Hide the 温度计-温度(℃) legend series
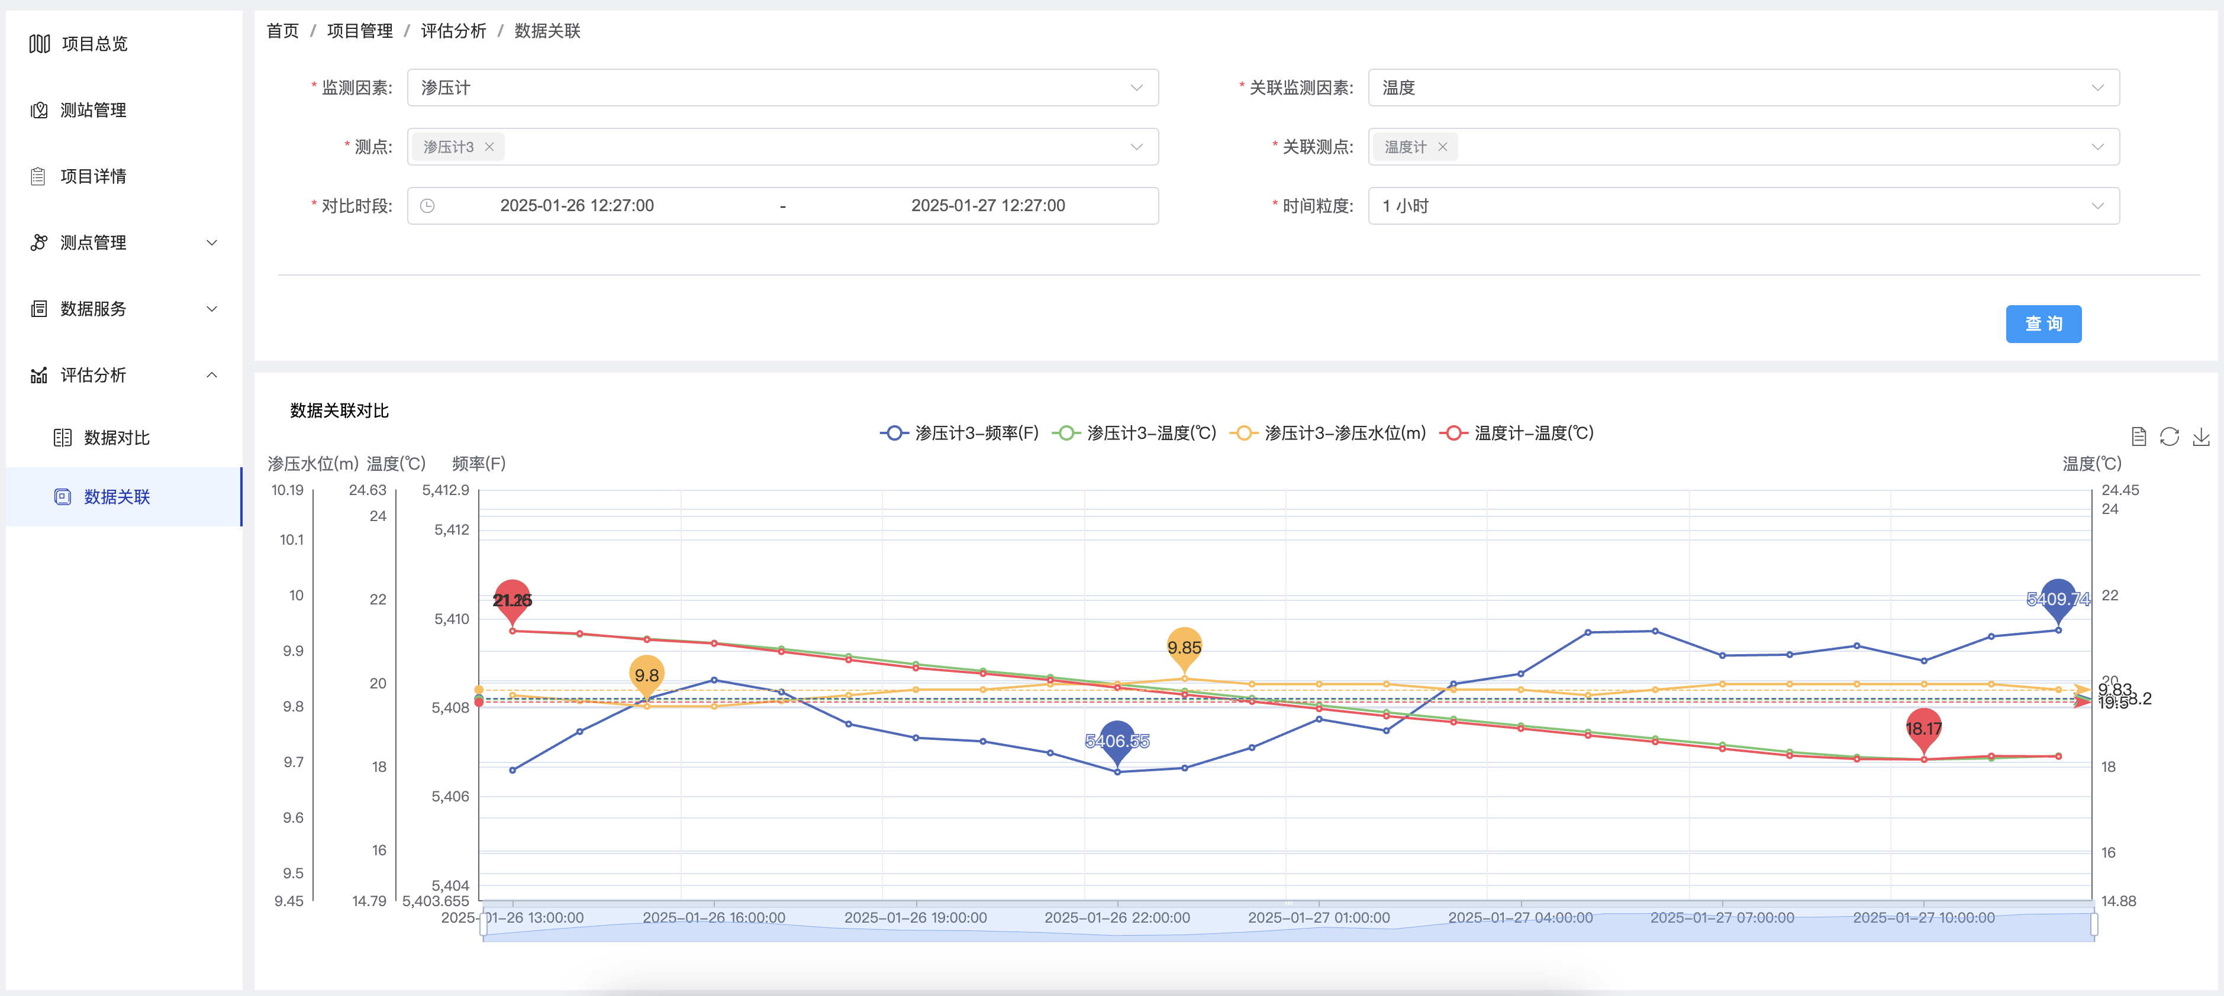The width and height of the screenshot is (2224, 996). coord(1516,434)
